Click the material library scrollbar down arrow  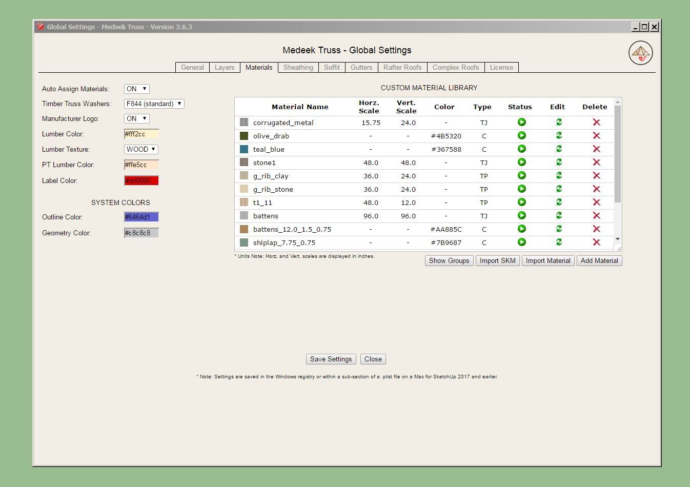point(618,239)
